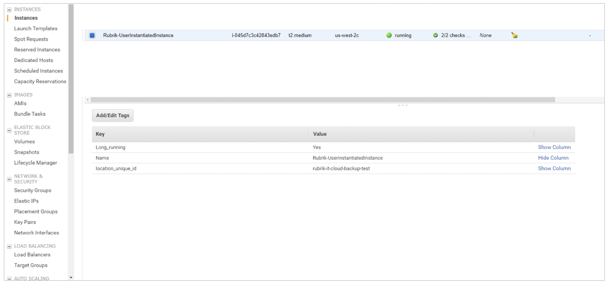This screenshot has height=284, width=608.
Task: Open Key Pairs
Action: pyautogui.click(x=25, y=222)
